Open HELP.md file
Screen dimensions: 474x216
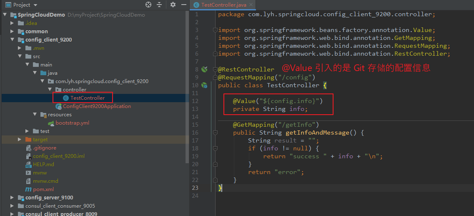(x=43, y=164)
